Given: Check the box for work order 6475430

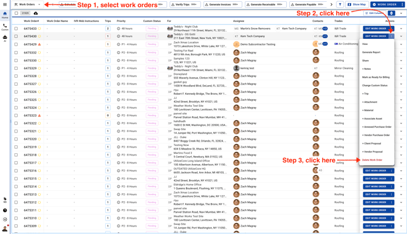Looking at the screenshot, I should (16, 36).
